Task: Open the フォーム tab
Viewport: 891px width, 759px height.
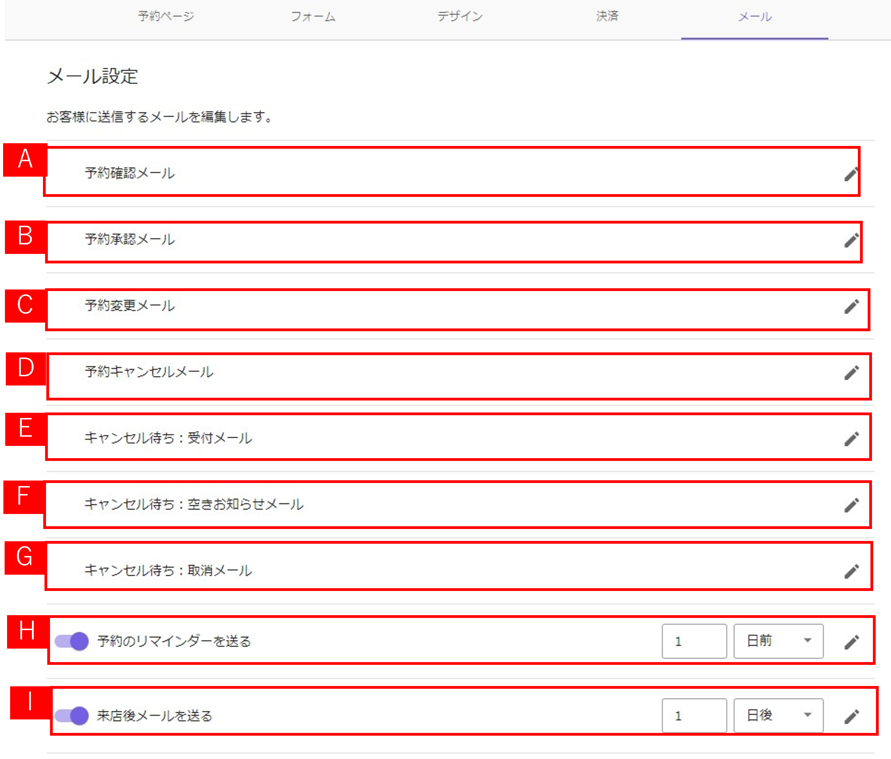Action: [313, 16]
